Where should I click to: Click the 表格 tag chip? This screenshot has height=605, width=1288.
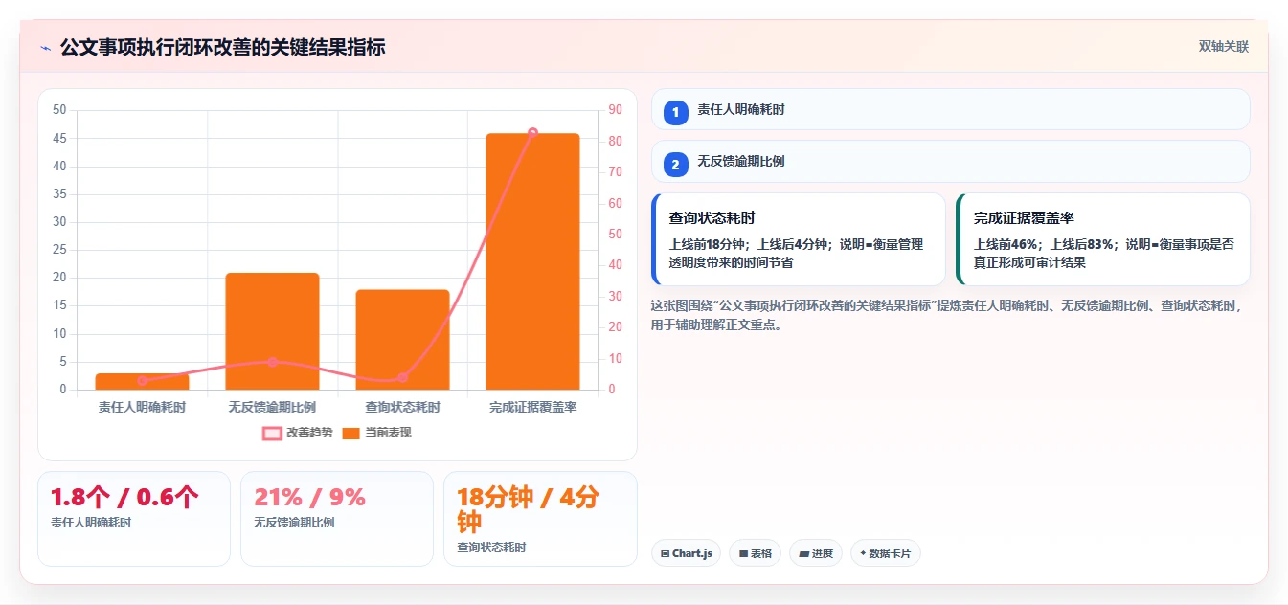(755, 553)
